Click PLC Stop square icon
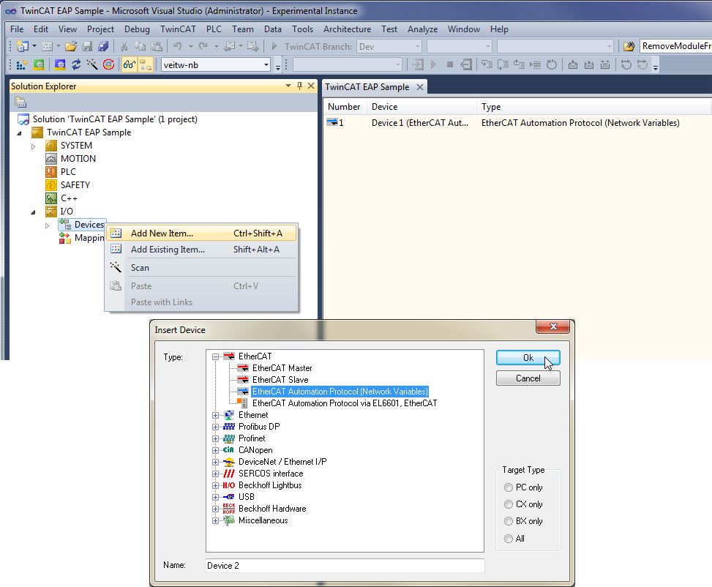The image size is (712, 587). 450,65
